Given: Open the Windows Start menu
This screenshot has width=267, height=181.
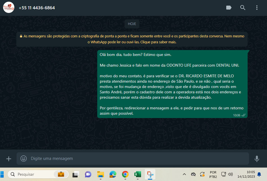Looking at the screenshot, I should [x=2, y=174].
